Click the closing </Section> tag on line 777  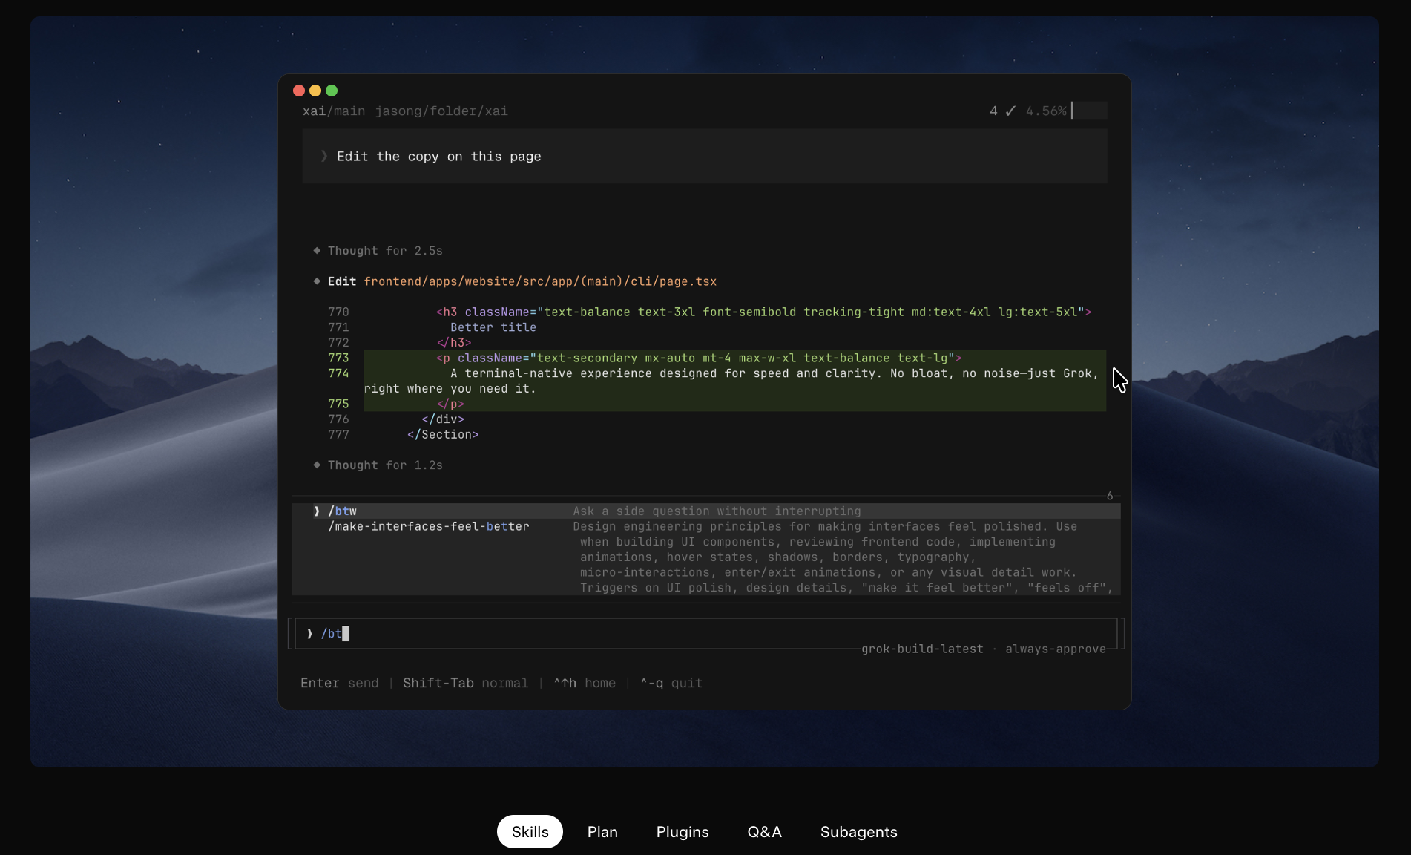click(x=443, y=435)
